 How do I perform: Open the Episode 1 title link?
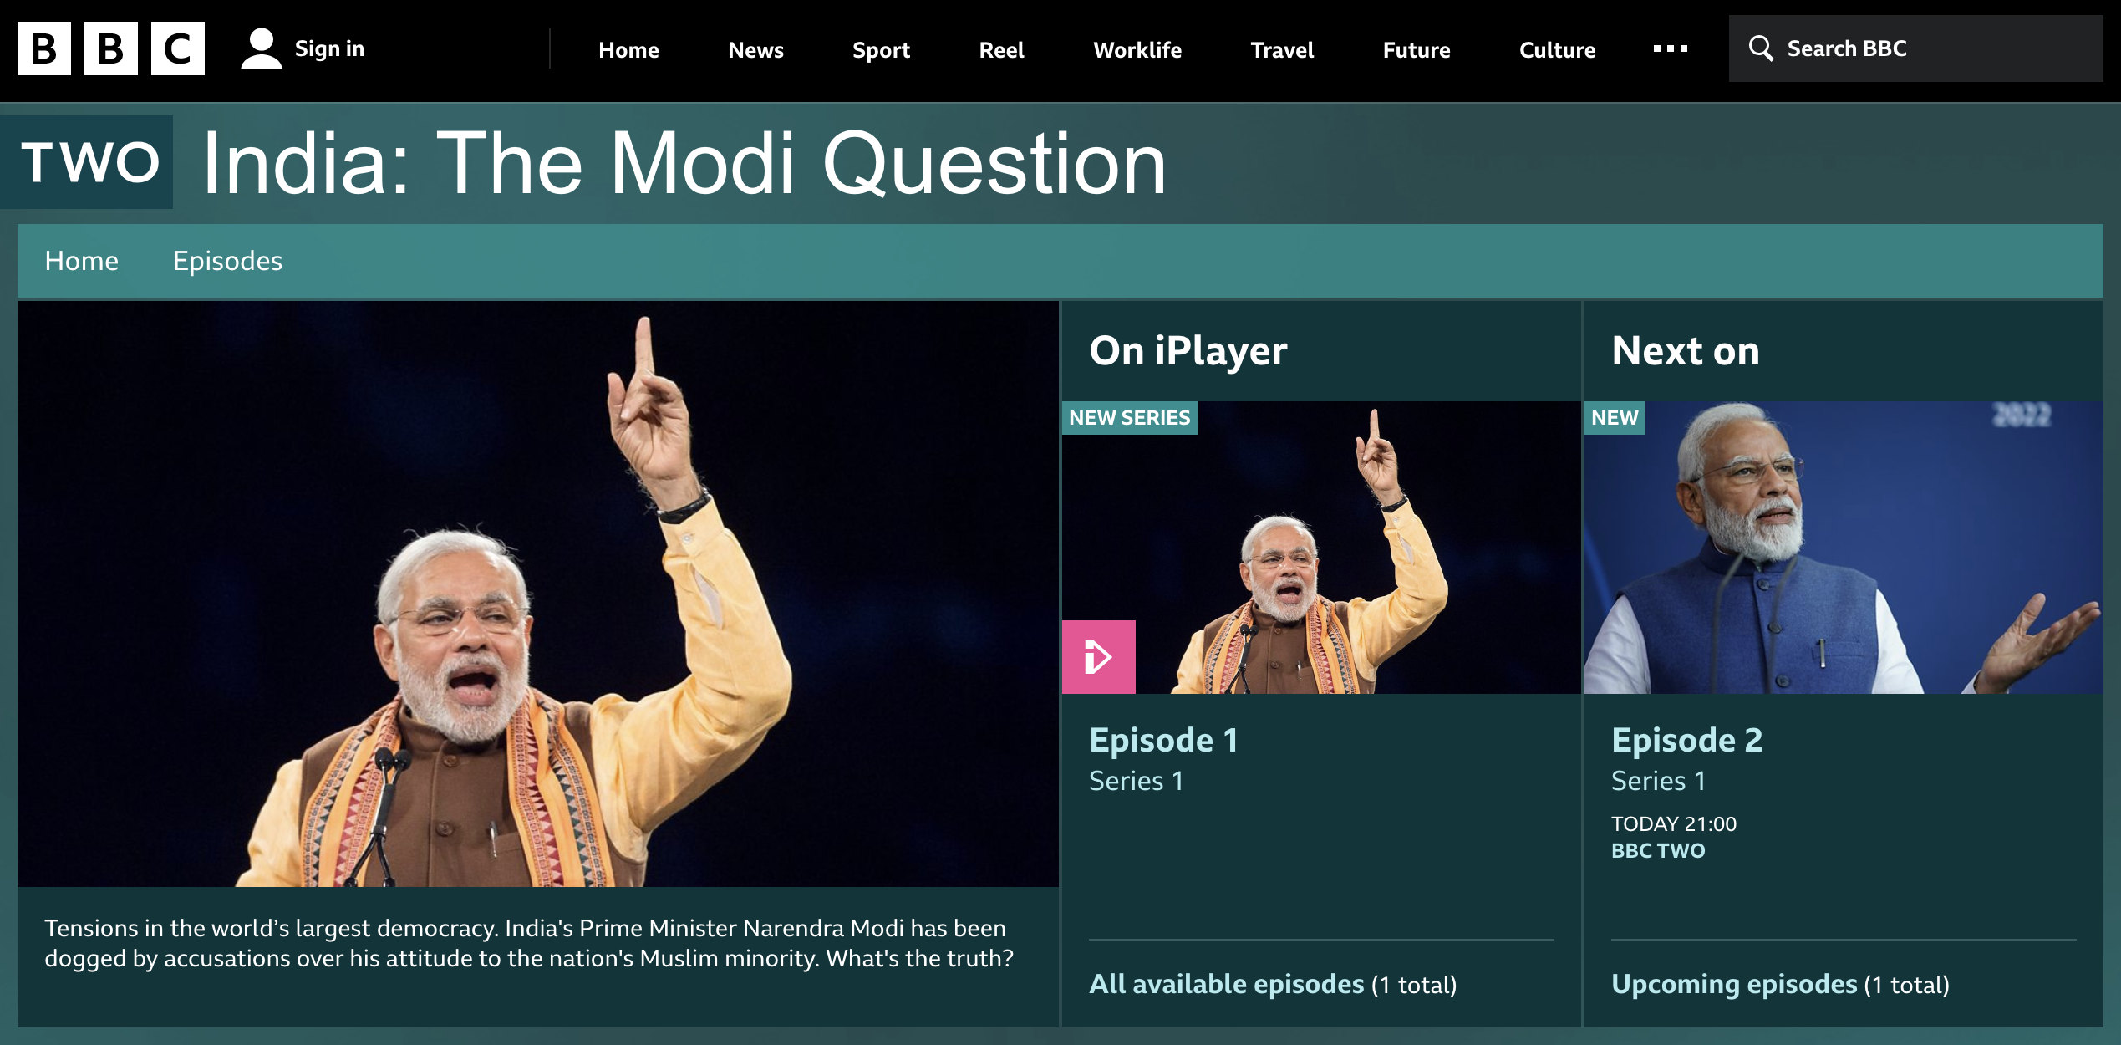1163,740
